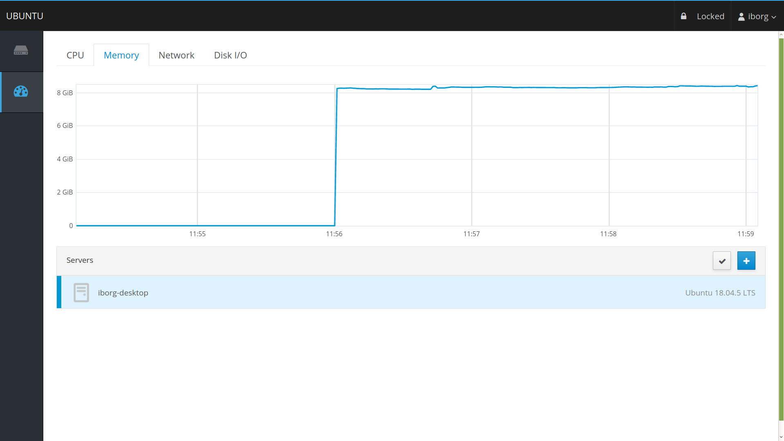This screenshot has height=441, width=784.
Task: Toggle the session lock via Locked control
Action: (710, 16)
